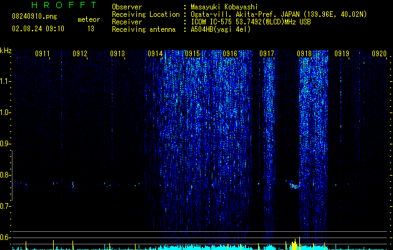Viewport: 393px width, 250px height.
Task: Select the file name 08240910.png
Action: [34, 17]
